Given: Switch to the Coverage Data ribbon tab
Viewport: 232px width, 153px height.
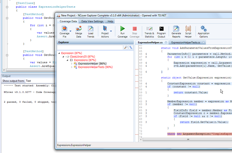Looking at the screenshot, I should [68, 21].
